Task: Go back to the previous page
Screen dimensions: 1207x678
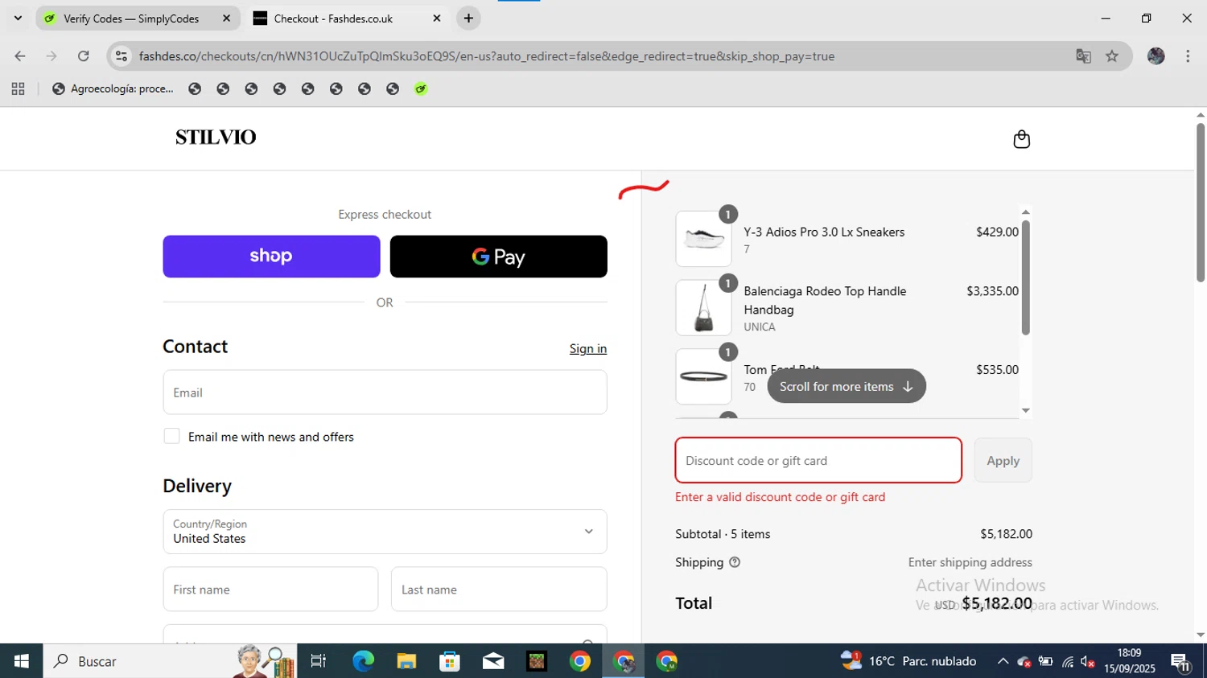Action: (x=20, y=56)
